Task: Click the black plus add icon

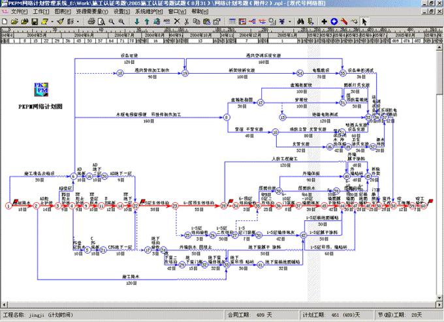Action: (325, 22)
